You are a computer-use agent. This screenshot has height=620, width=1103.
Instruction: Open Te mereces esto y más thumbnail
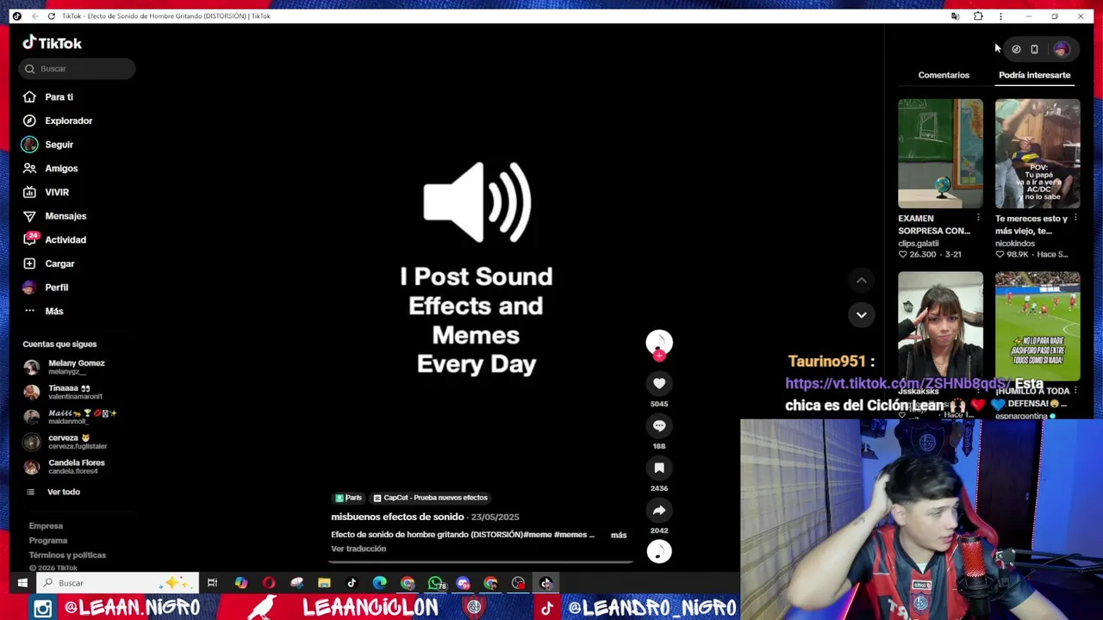pos(1038,153)
